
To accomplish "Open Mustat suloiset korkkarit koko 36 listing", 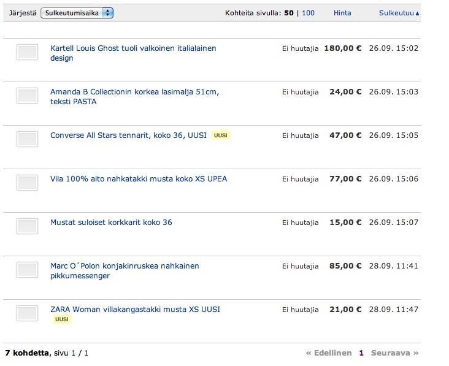I will (111, 223).
